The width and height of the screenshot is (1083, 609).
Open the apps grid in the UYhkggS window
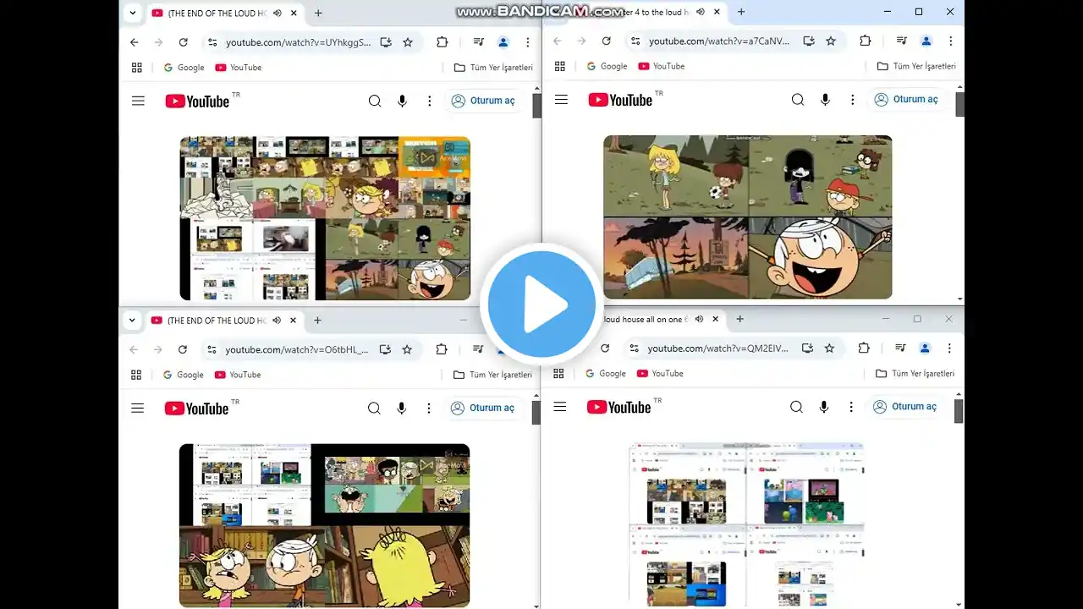(x=136, y=68)
